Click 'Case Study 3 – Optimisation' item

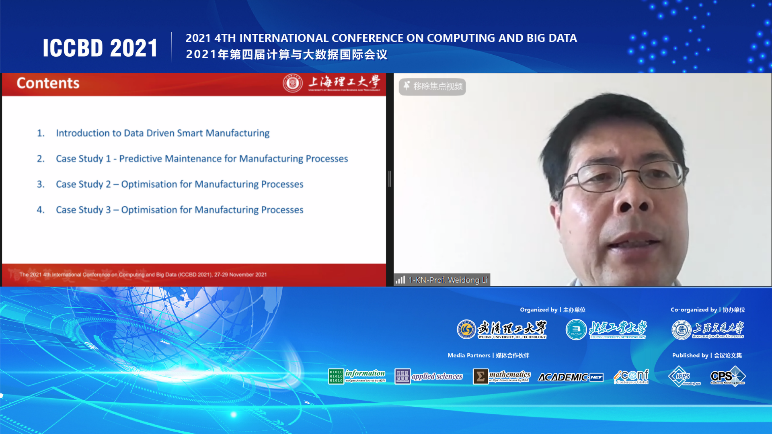pyautogui.click(x=179, y=210)
